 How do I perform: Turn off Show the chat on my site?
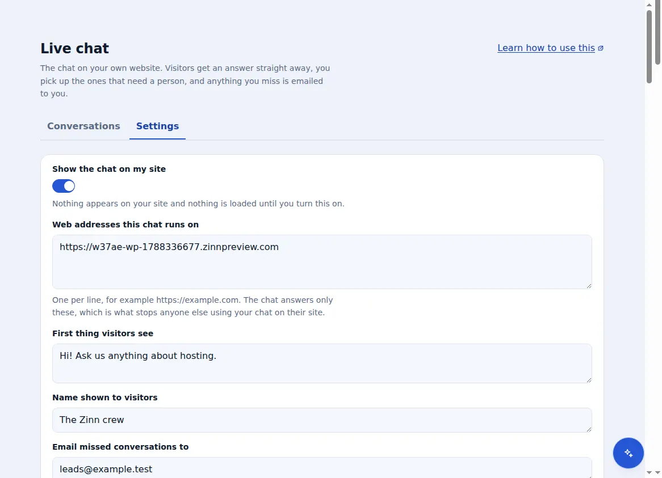point(64,186)
